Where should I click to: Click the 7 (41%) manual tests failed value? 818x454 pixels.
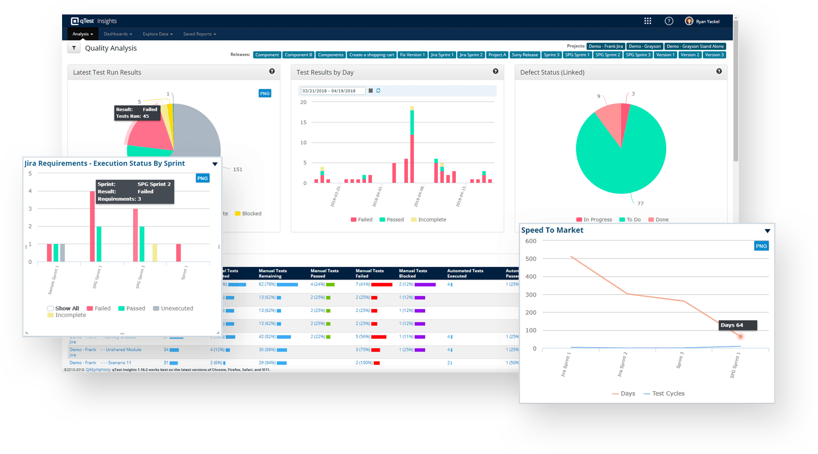363,284
